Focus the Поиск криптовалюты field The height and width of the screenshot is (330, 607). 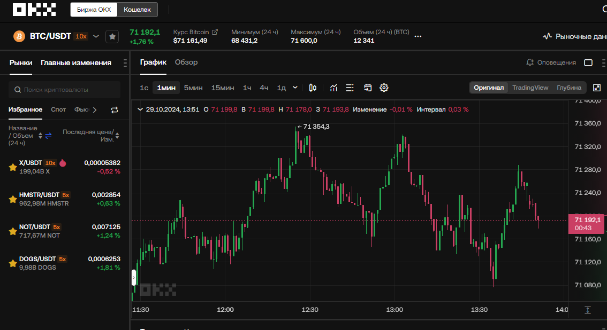coord(64,90)
